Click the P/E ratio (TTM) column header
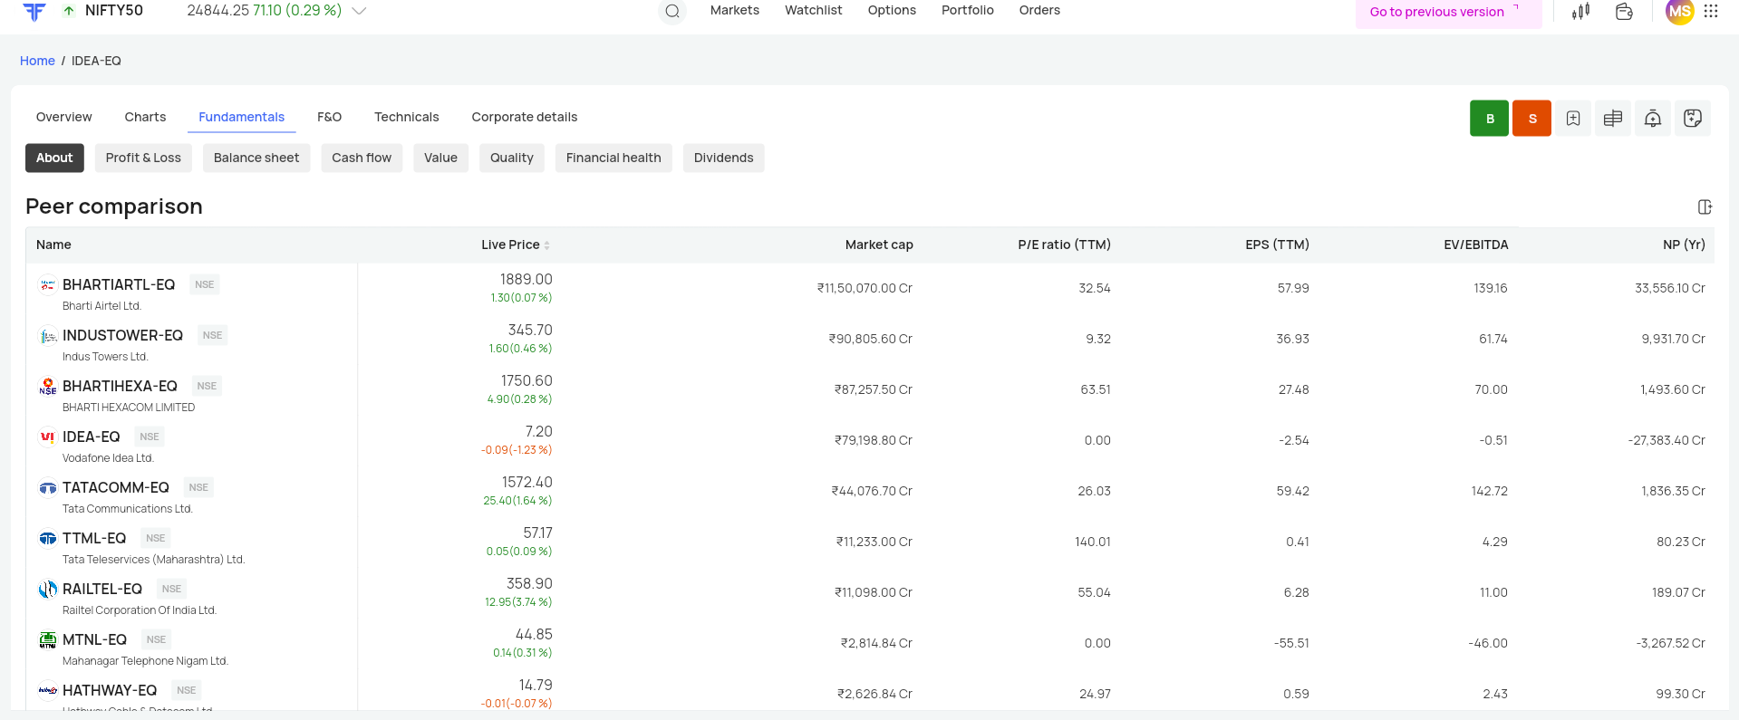 (x=1064, y=245)
